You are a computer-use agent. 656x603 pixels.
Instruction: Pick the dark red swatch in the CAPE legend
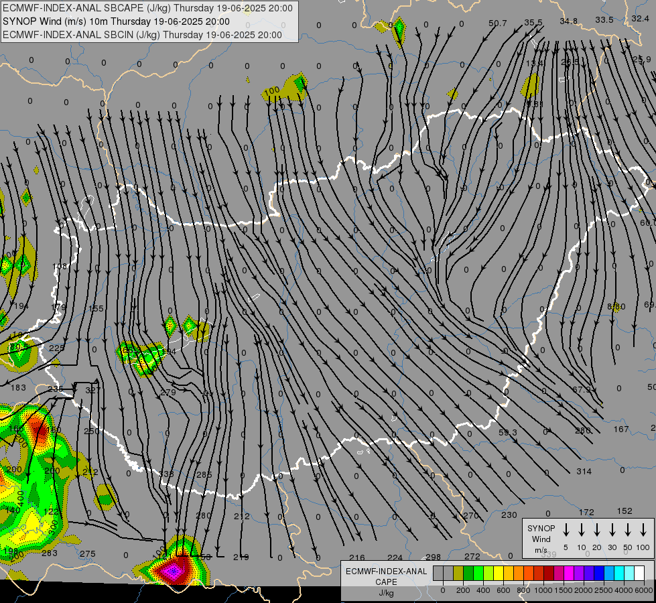[549, 573]
